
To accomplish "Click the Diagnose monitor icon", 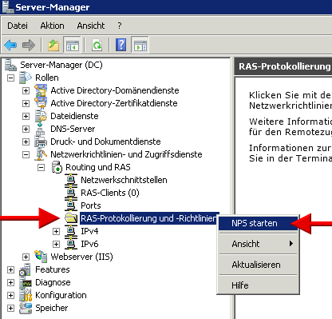I will click(26, 282).
